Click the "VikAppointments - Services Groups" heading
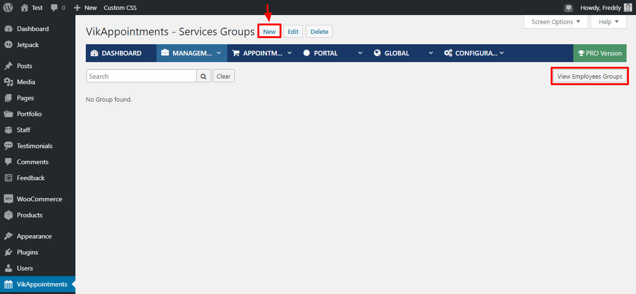 tap(170, 32)
